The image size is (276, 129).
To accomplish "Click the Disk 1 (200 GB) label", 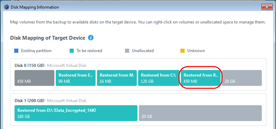I will 29,101.
